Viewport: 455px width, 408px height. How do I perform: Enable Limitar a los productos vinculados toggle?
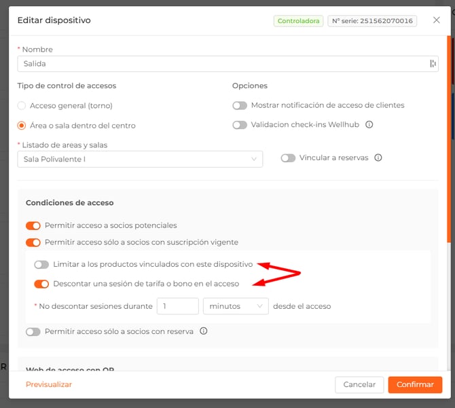pyautogui.click(x=41, y=264)
